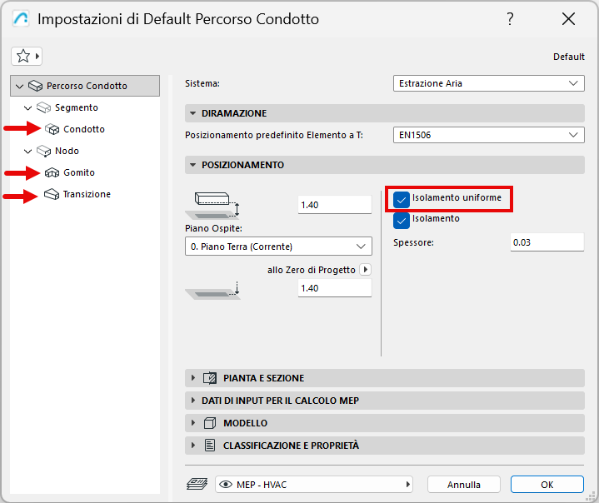599x503 pixels.
Task: Click the Spessore thickness input field
Action: (547, 242)
